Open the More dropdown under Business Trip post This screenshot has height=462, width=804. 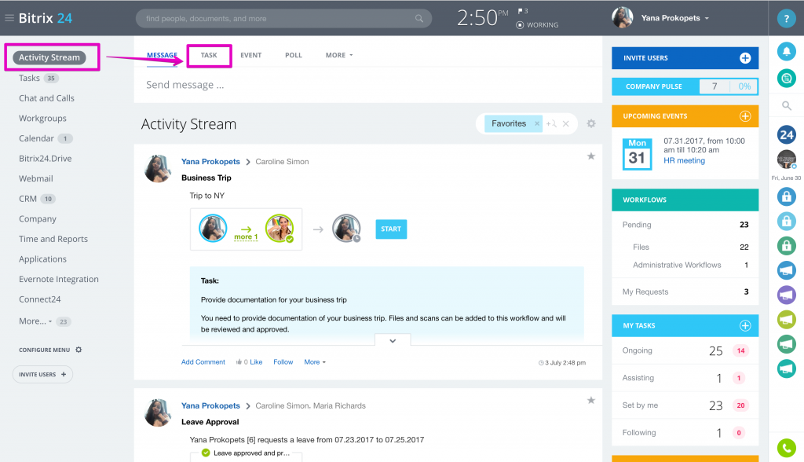coord(315,362)
